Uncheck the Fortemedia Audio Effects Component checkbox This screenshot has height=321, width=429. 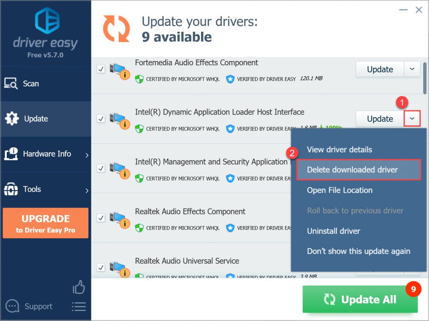click(101, 69)
